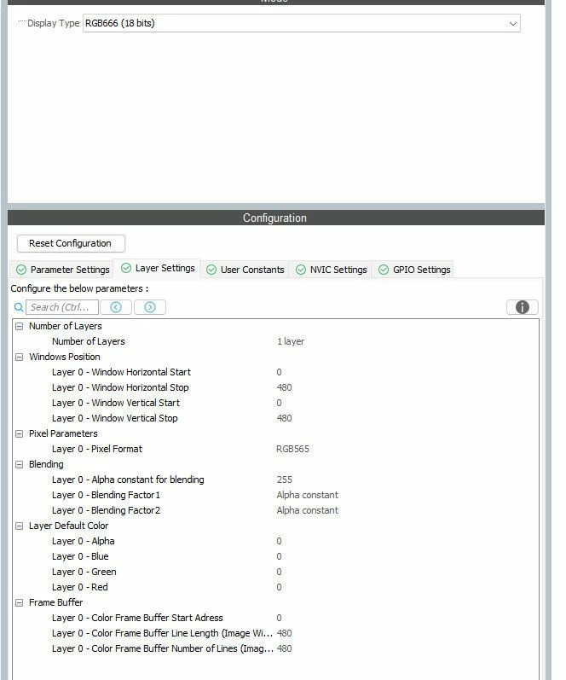Open the NVIC Settings tab
566x680 pixels.
[331, 270]
